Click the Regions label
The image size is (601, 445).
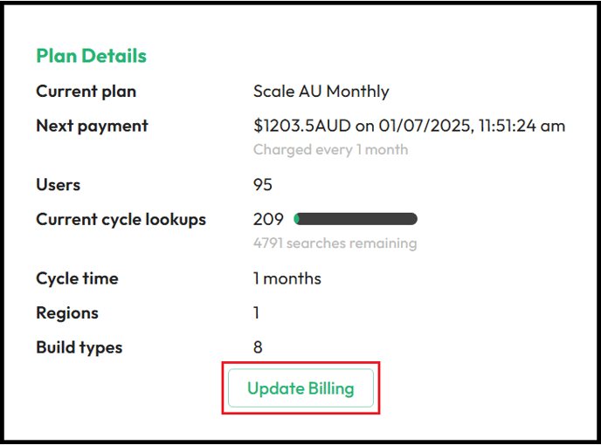67,313
